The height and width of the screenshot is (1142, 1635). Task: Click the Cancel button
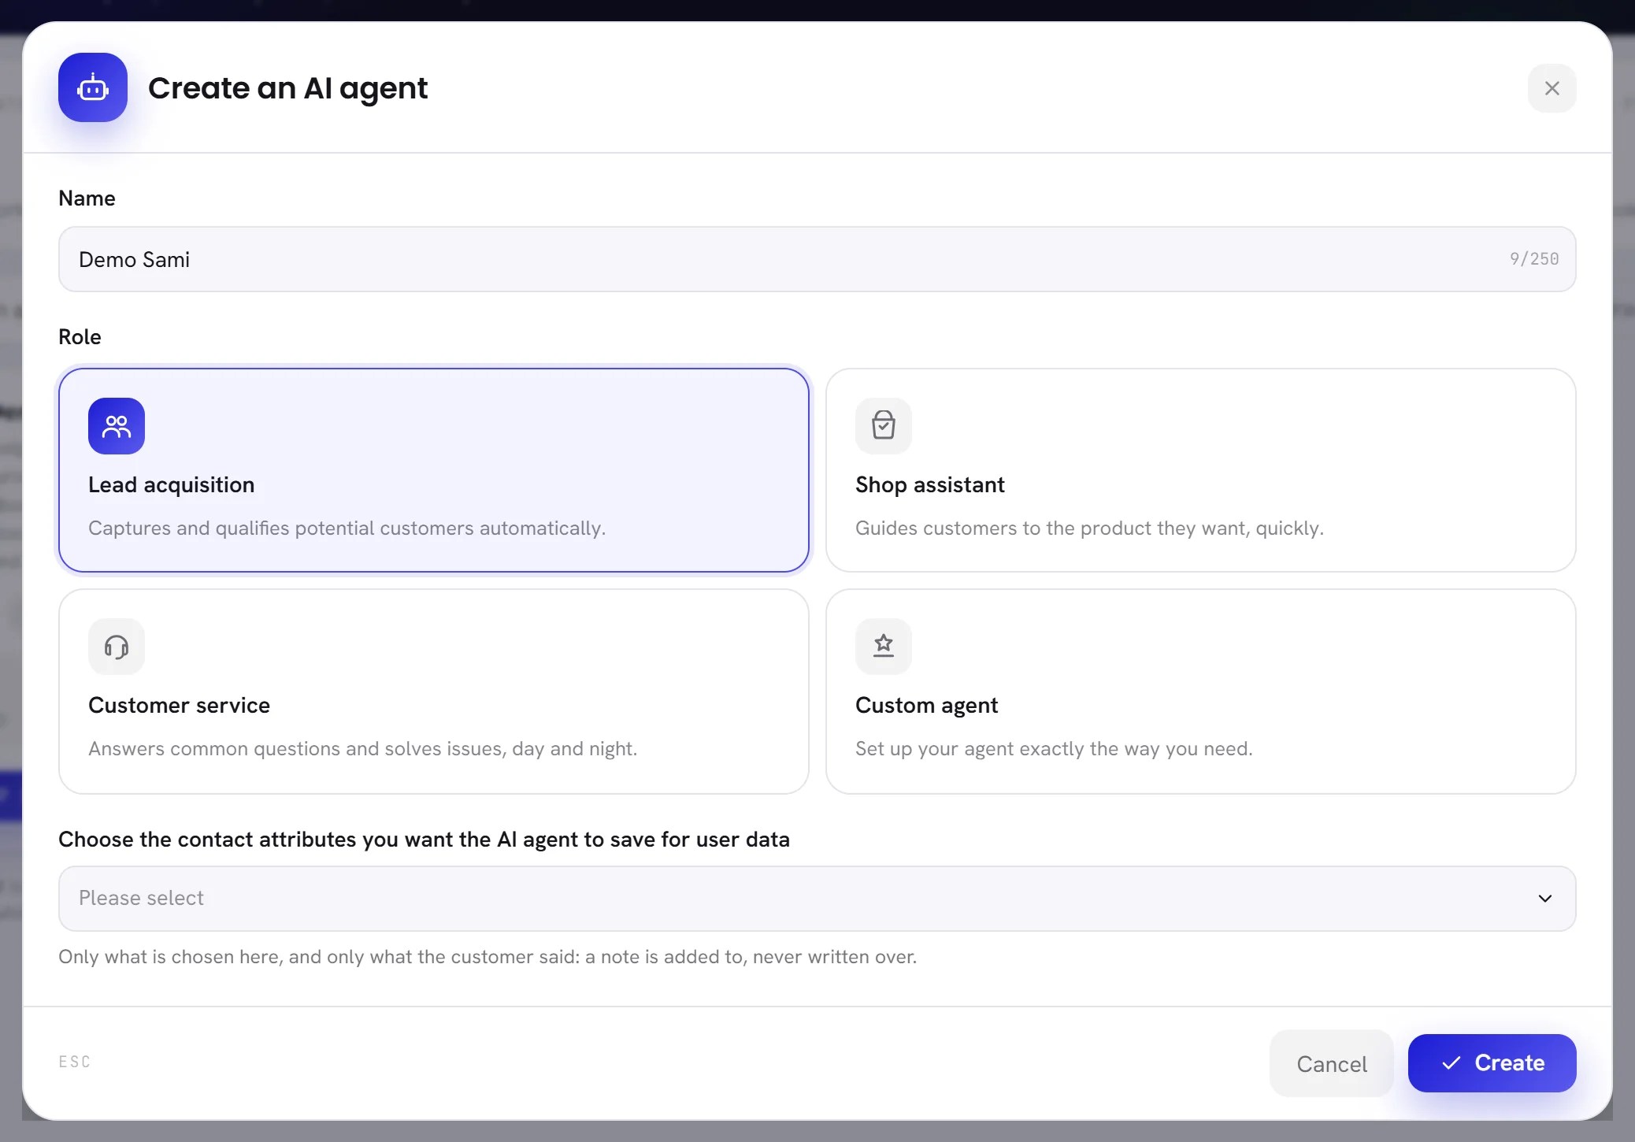pos(1331,1063)
